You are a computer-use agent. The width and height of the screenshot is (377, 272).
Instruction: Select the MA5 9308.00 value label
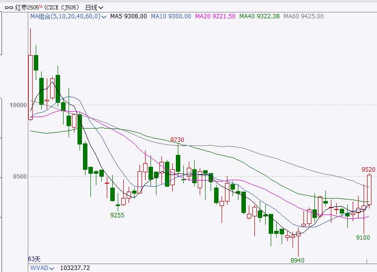tap(128, 16)
